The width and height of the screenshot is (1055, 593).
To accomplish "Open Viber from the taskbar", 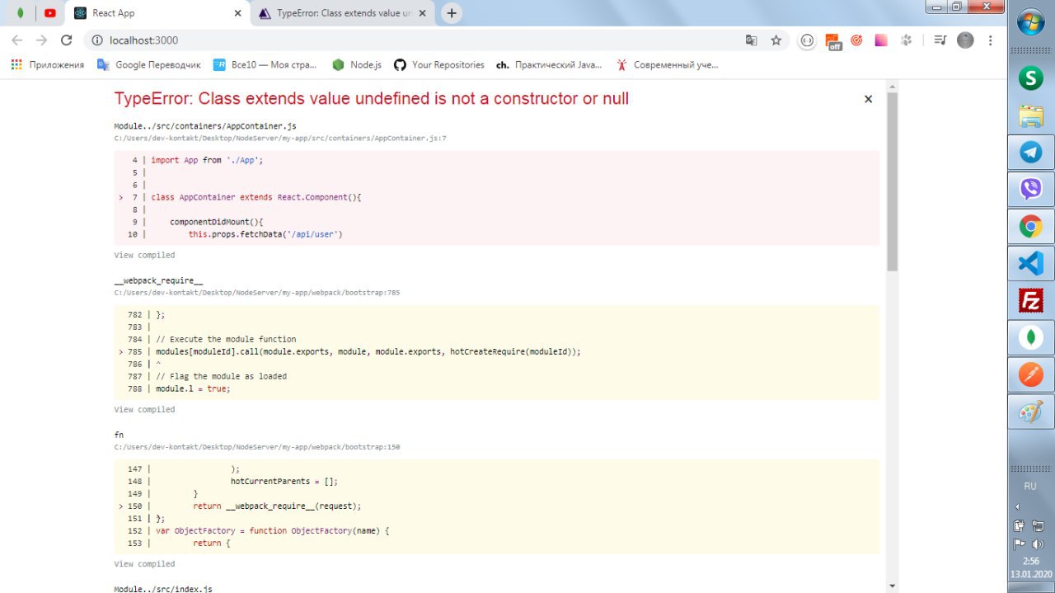I will (x=1031, y=190).
